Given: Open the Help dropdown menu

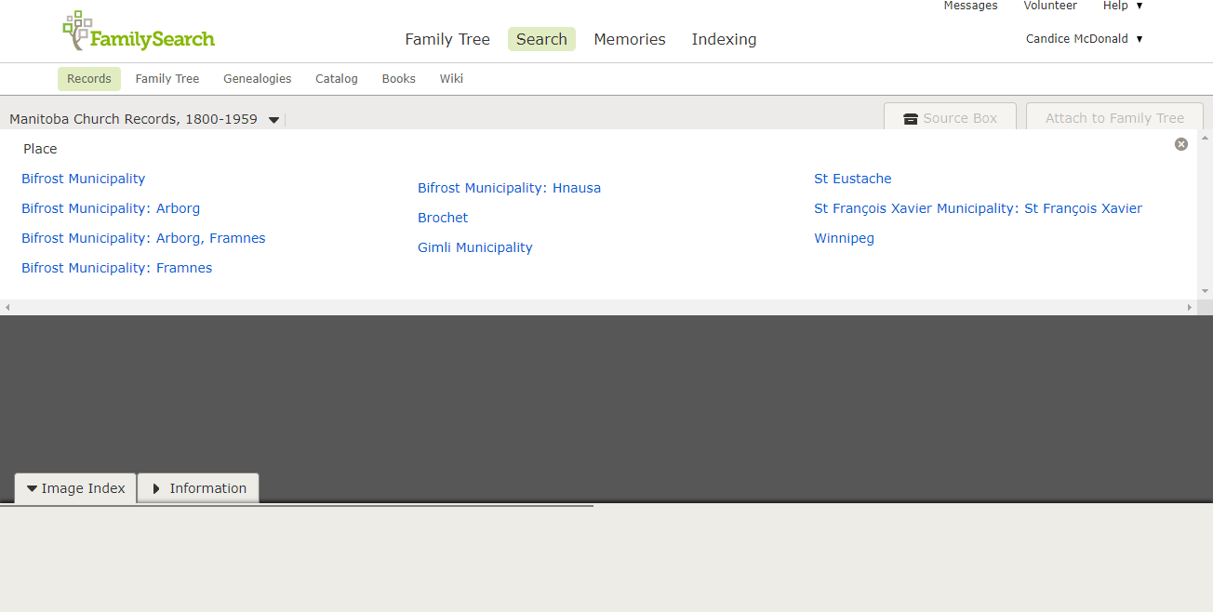Looking at the screenshot, I should 1122,6.
